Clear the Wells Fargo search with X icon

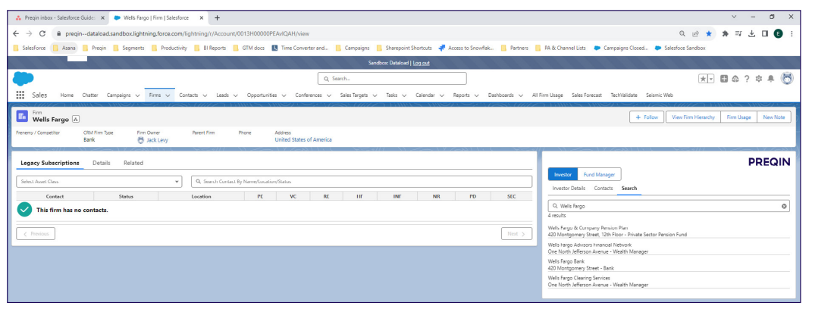tap(784, 206)
